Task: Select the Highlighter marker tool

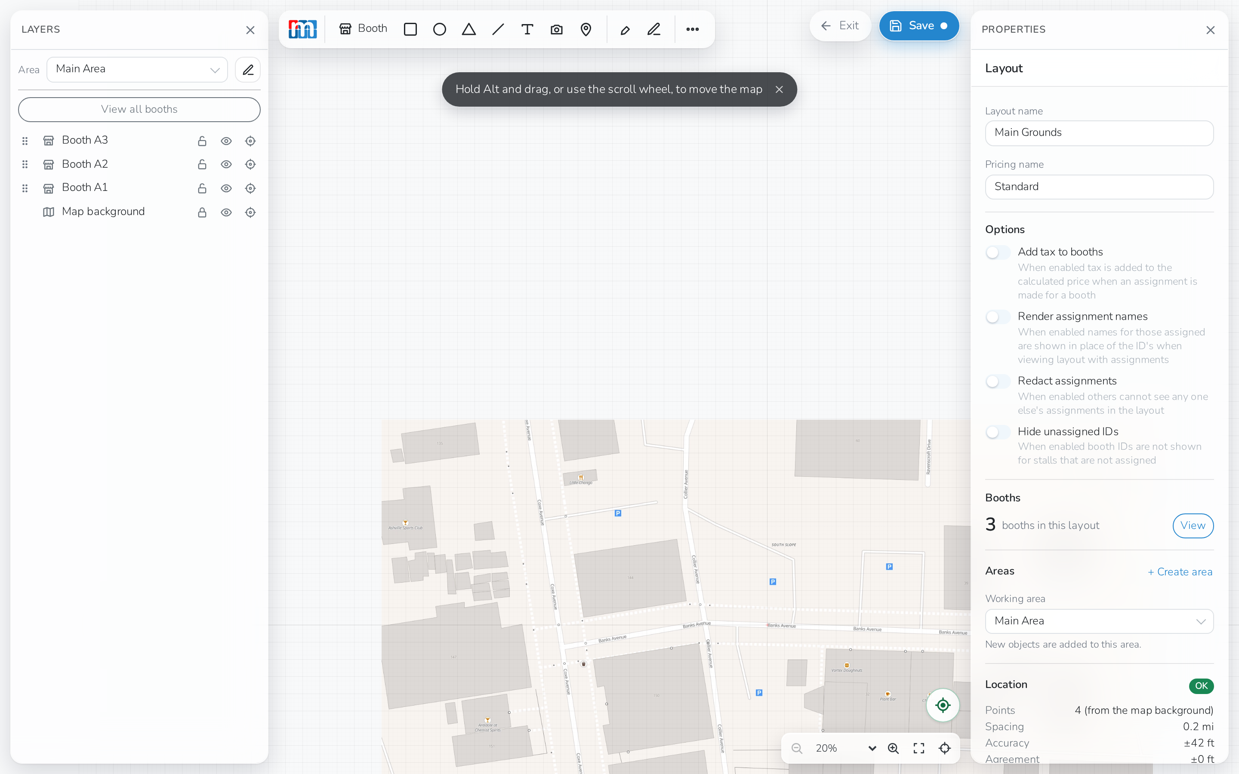Action: pyautogui.click(x=625, y=30)
